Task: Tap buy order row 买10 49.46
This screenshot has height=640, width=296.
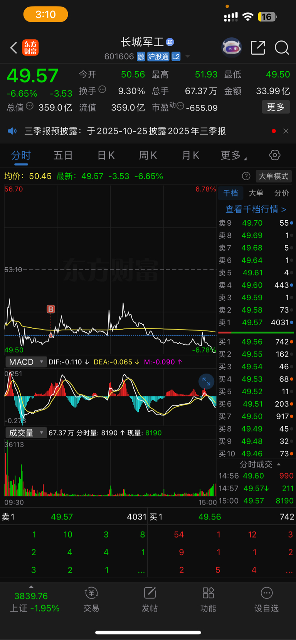Action: [x=256, y=454]
